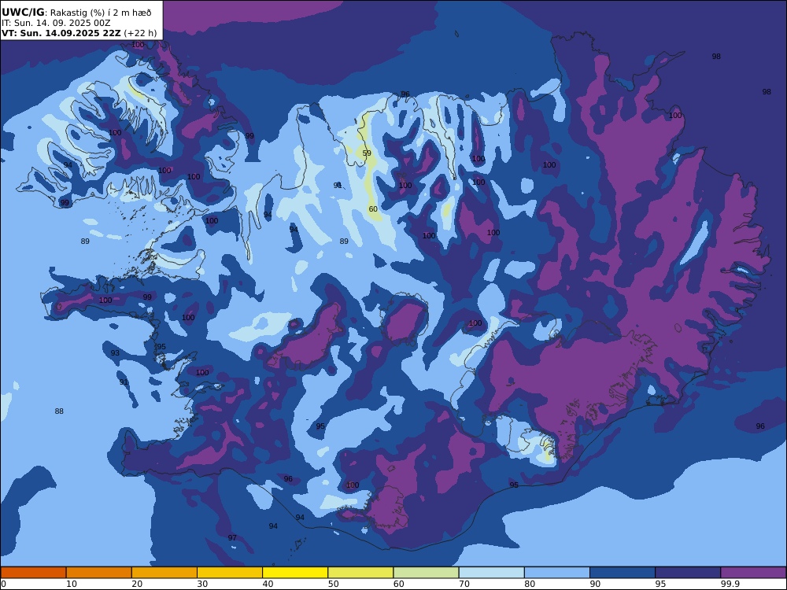
Task: Click the 0–10 dark orange legend swatch
Action: pyautogui.click(x=33, y=573)
